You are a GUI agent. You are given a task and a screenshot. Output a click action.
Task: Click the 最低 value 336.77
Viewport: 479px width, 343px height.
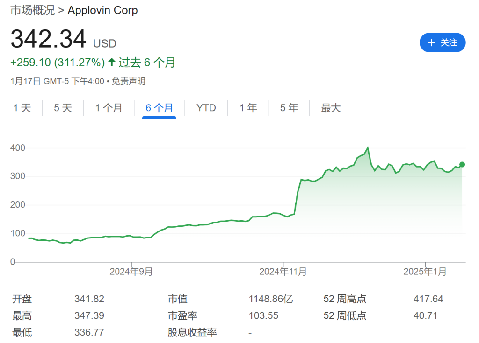click(x=89, y=332)
